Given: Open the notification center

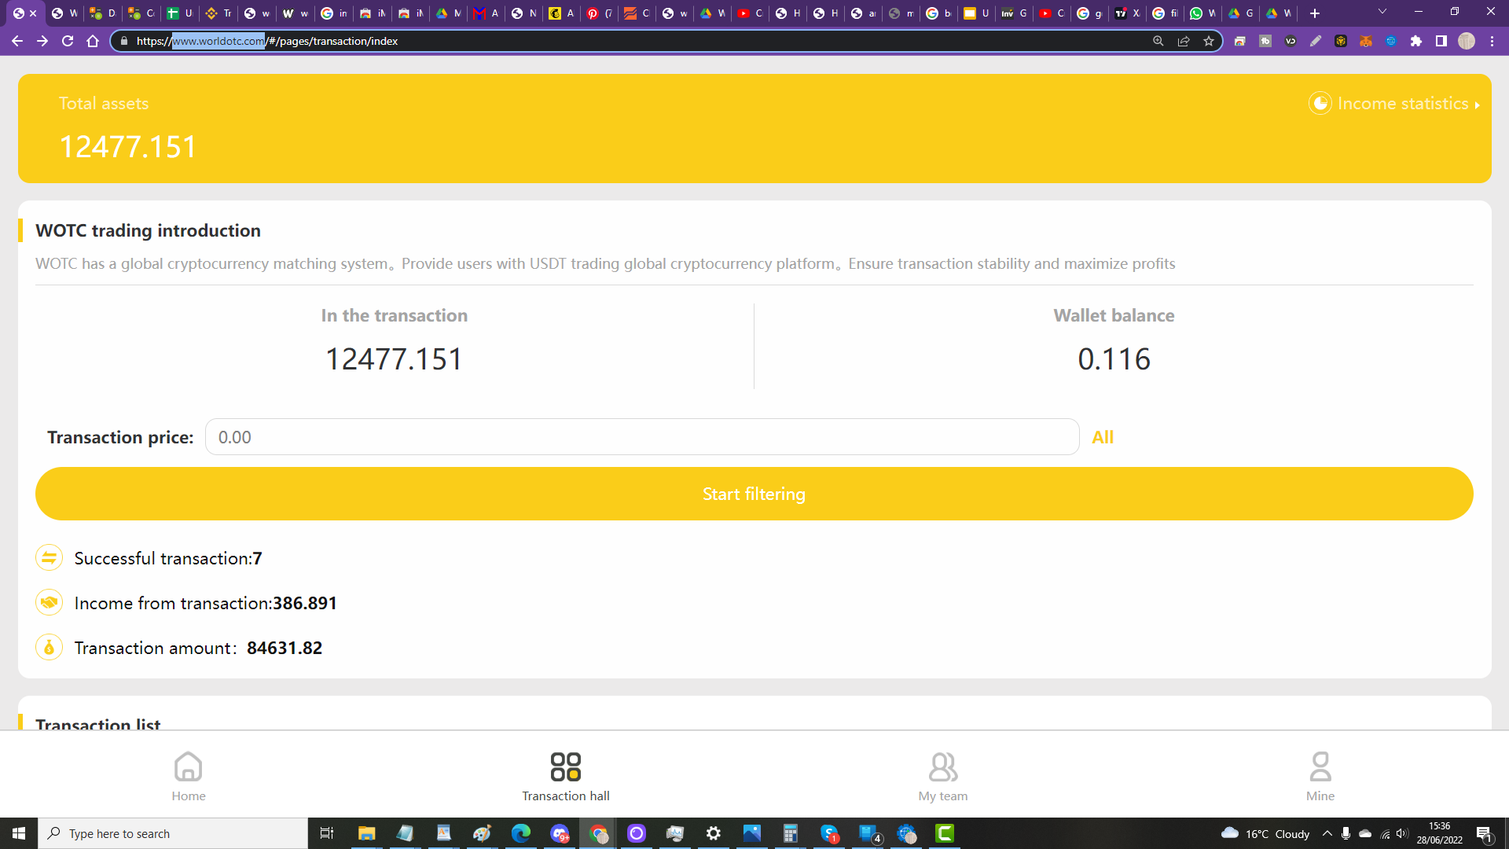Looking at the screenshot, I should pos(1484,833).
